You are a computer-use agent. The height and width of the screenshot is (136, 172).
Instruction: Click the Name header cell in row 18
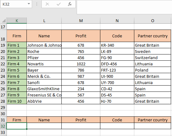[44, 36]
